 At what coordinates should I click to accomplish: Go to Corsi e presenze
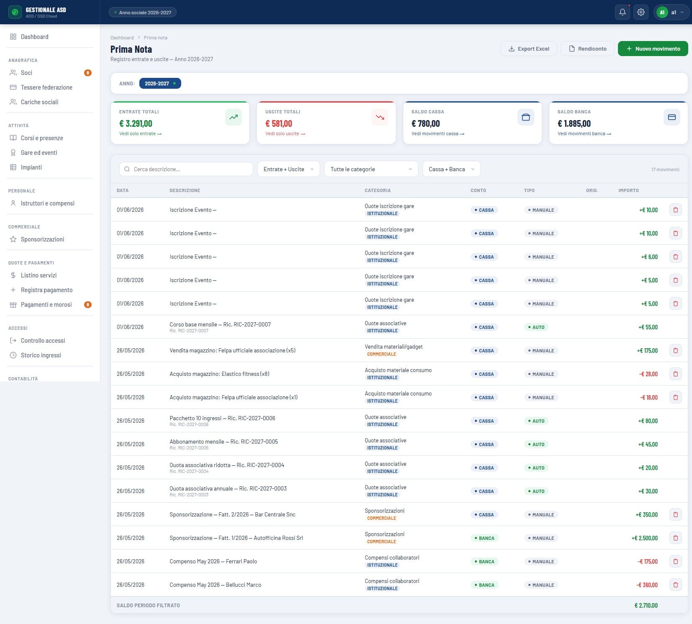(50, 138)
